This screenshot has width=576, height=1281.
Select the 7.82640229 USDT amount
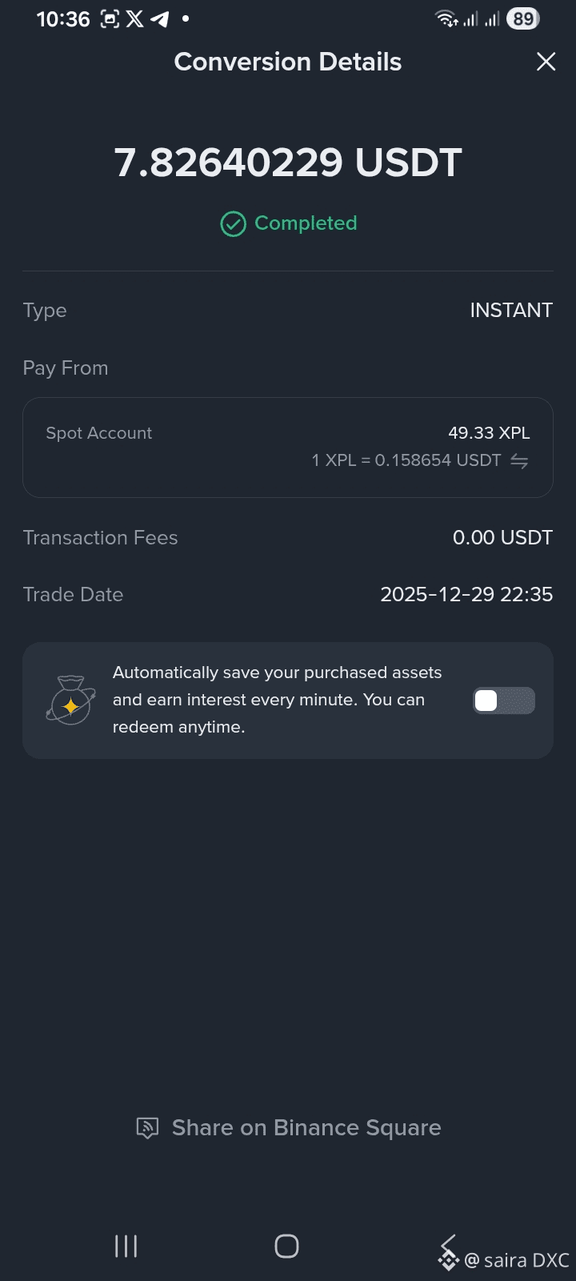(x=288, y=163)
